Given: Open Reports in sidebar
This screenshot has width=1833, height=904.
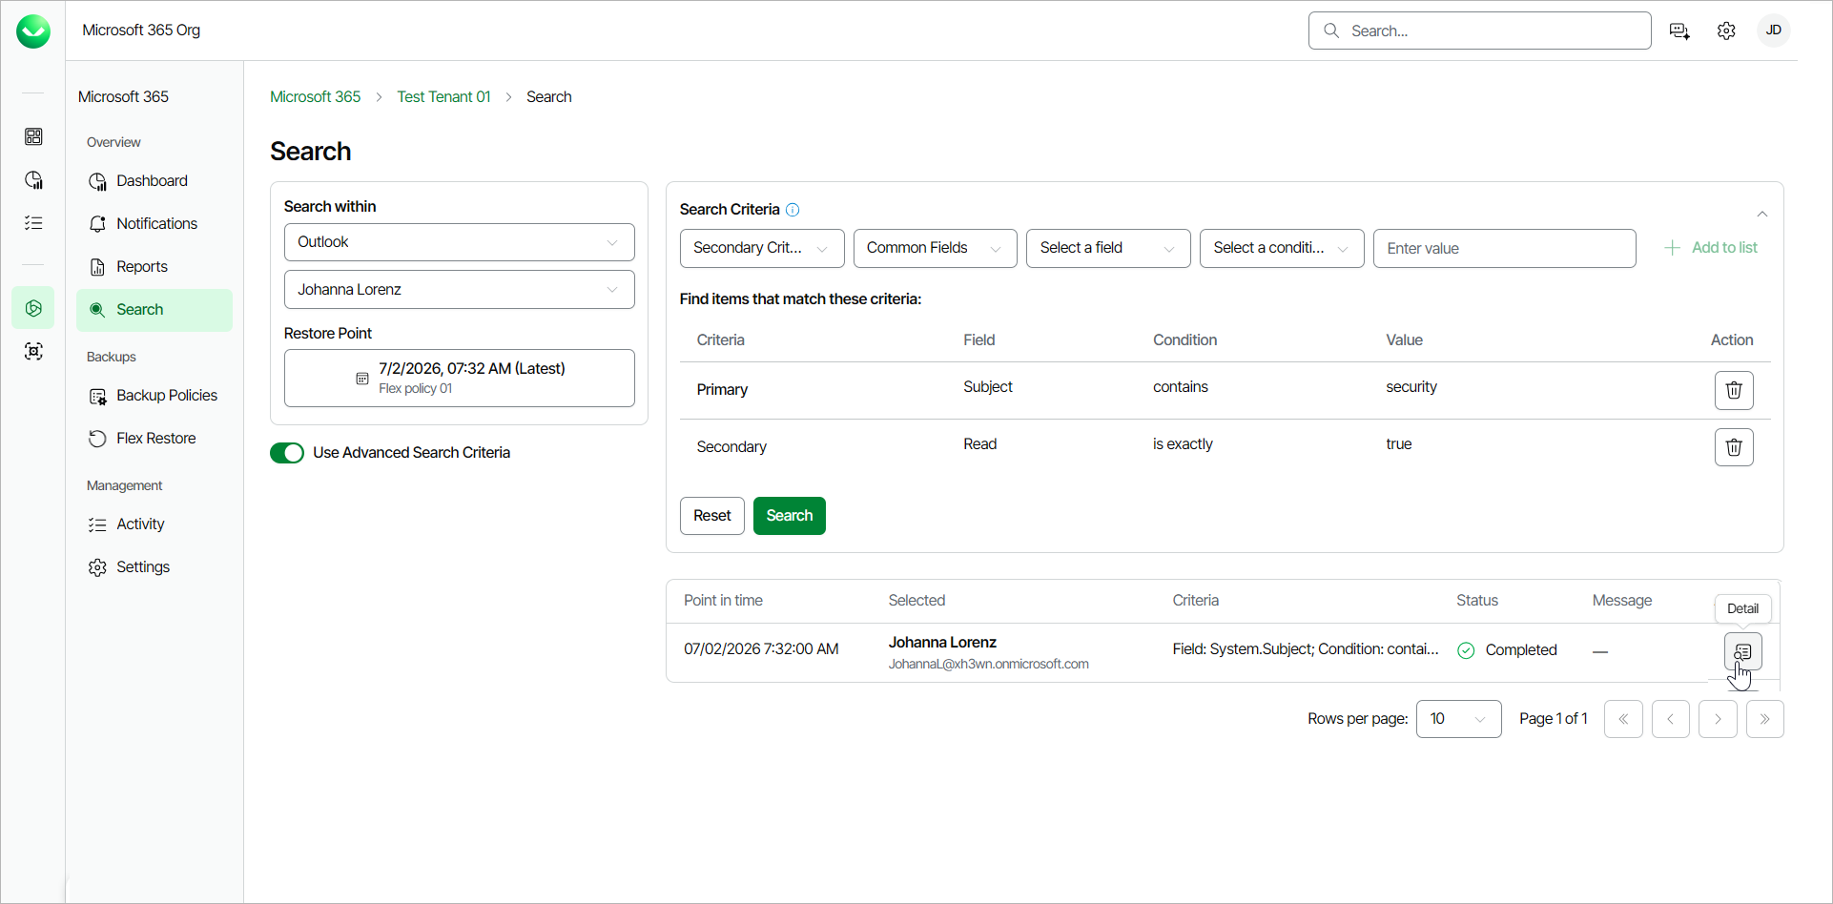Looking at the screenshot, I should tap(154, 267).
